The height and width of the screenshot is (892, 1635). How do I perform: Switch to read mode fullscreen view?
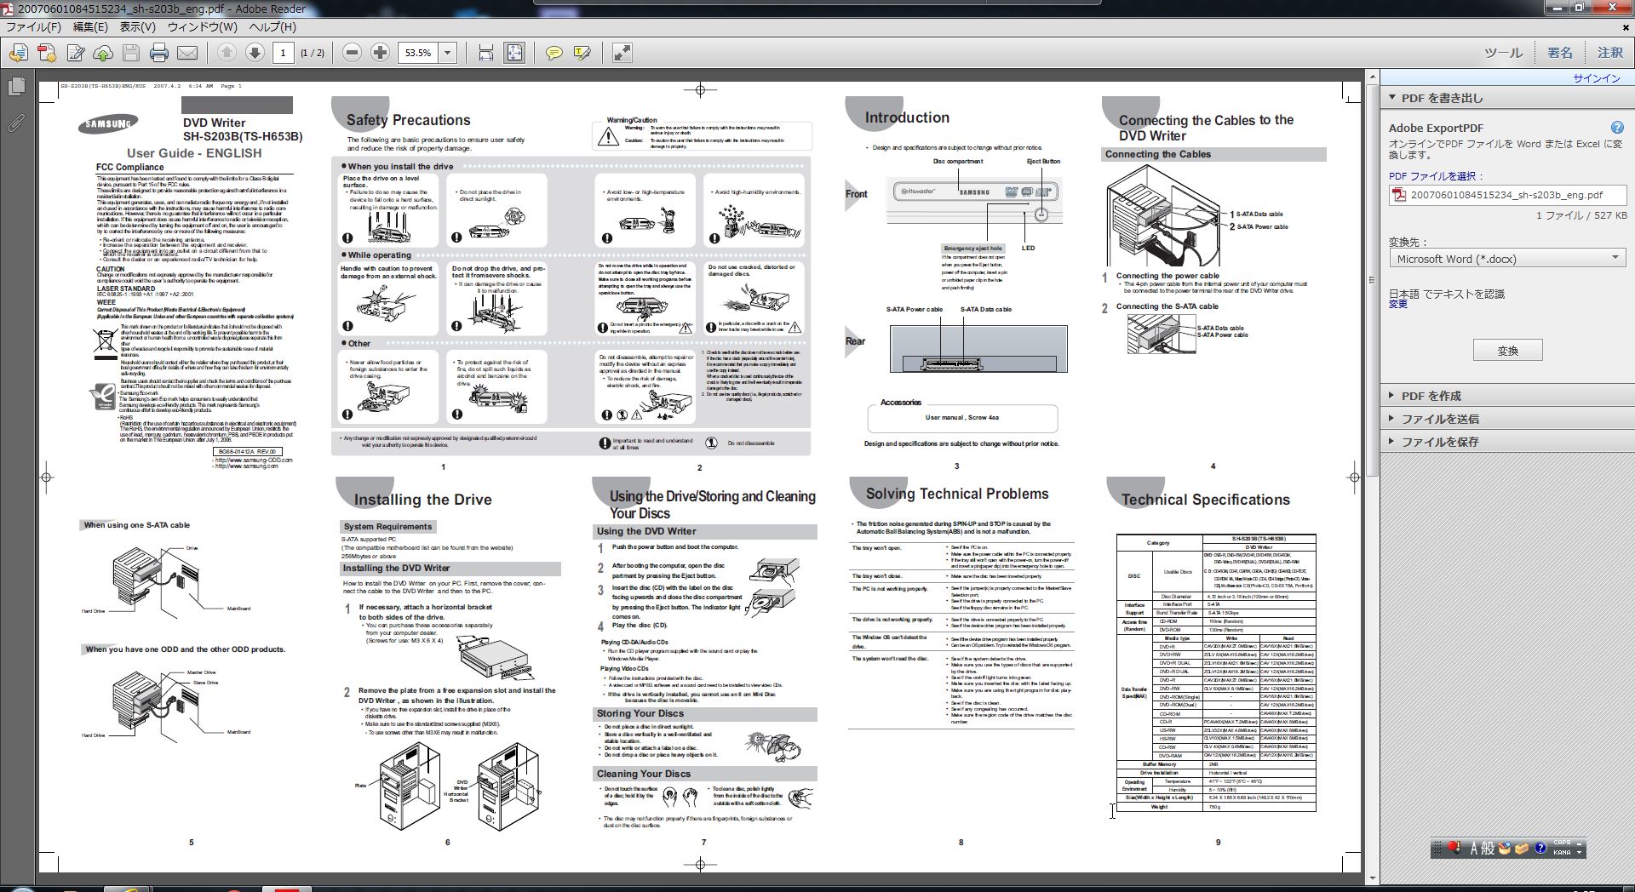(622, 53)
